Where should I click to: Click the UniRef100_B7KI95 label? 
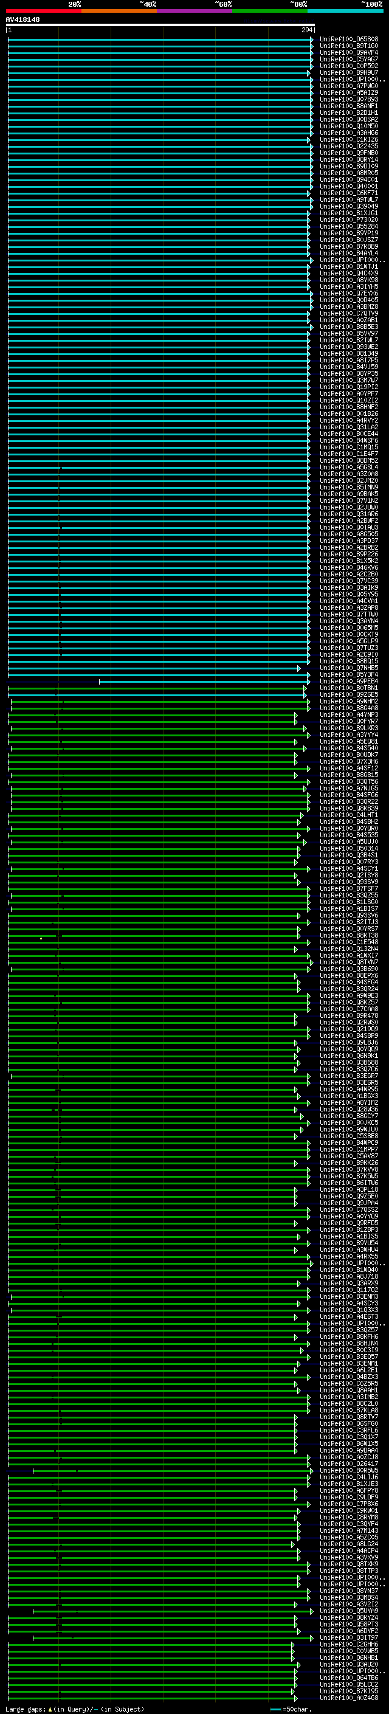348,1691
